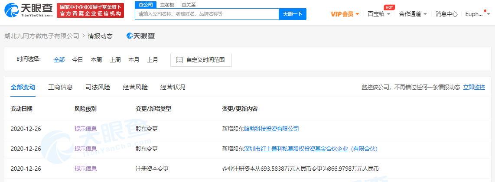The image size is (495, 182).
Task: Open 自定义时间范围 date picker
Action: (201, 60)
